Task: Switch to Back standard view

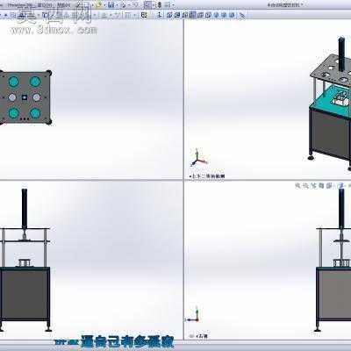Action: point(176,15)
